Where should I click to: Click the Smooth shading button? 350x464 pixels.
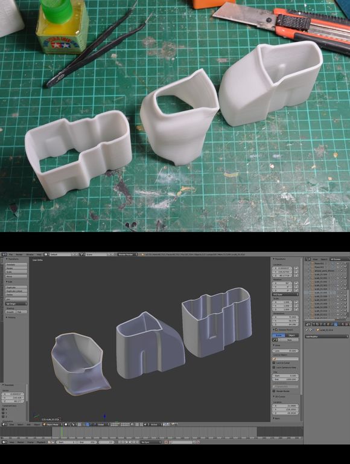pyautogui.click(x=10, y=312)
